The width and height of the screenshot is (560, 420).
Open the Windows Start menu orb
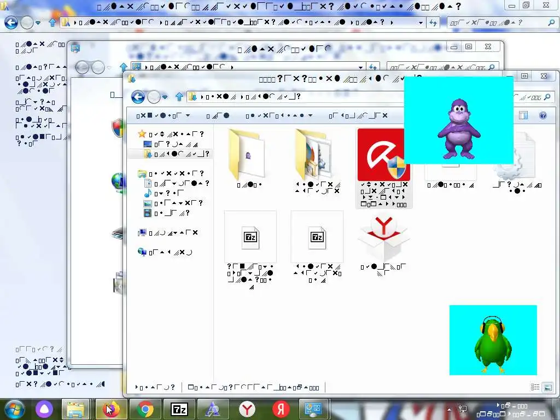click(15, 409)
